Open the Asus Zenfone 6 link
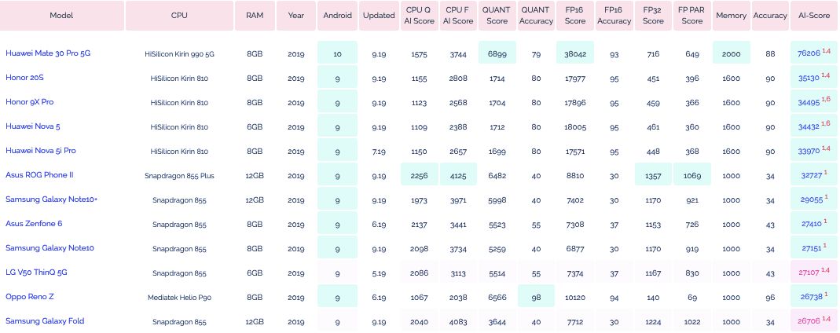The width and height of the screenshot is (840, 333). click(x=34, y=224)
